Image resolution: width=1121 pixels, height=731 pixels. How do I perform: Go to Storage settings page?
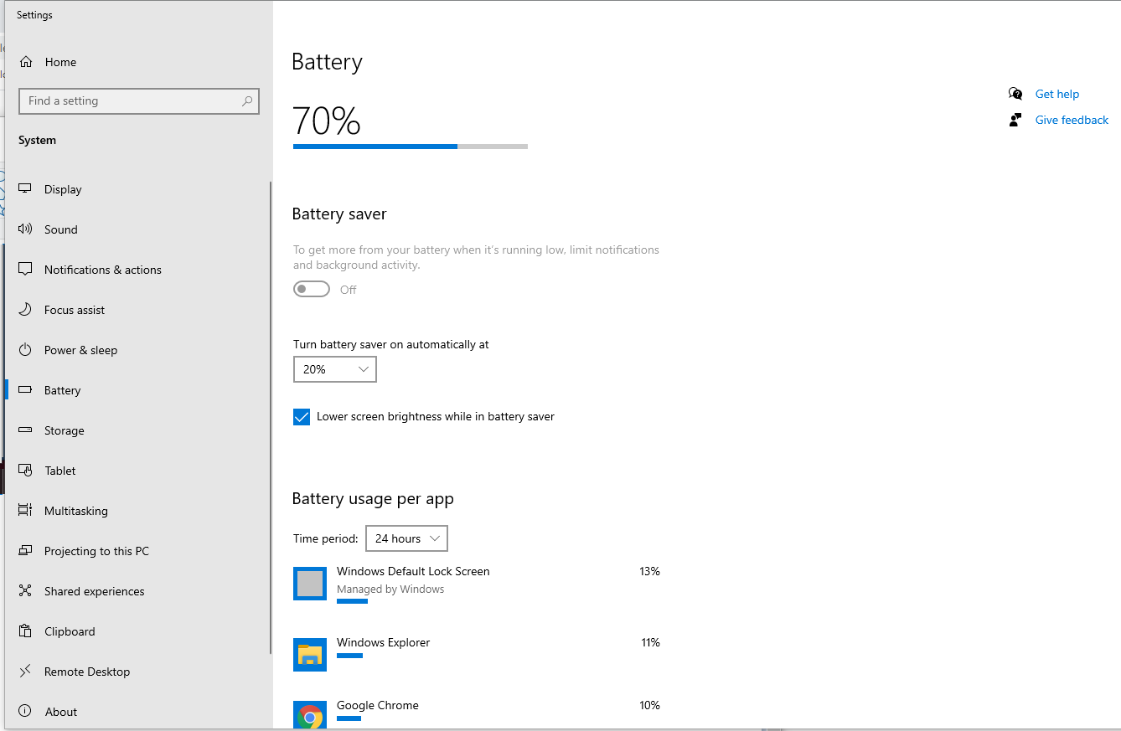pyautogui.click(x=64, y=430)
